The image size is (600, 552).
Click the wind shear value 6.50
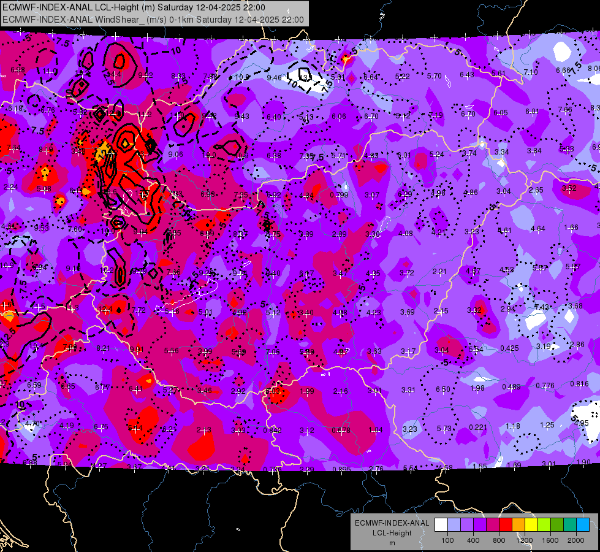tap(442, 389)
